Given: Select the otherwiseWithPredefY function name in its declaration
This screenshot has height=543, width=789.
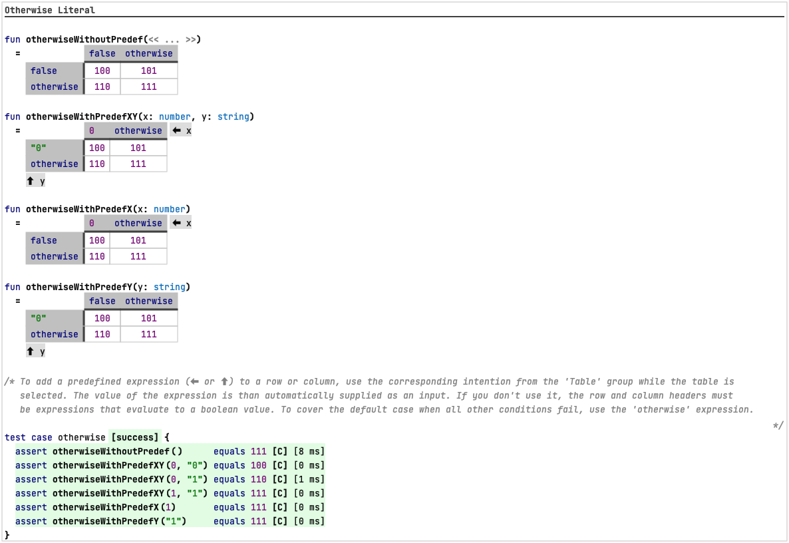Looking at the screenshot, I should click(79, 287).
